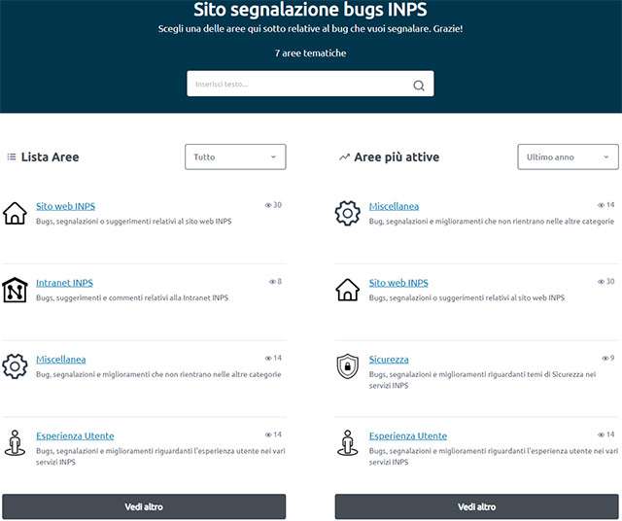Click the house icon in Lista Aree
622x521 pixels.
point(15,213)
